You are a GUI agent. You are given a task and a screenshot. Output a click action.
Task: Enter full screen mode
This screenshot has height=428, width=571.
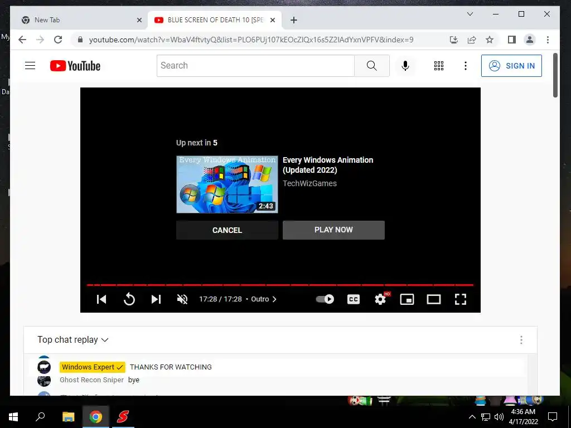pos(460,299)
